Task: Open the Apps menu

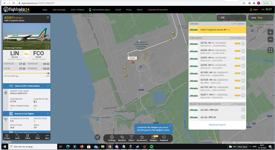Action: 45,10
